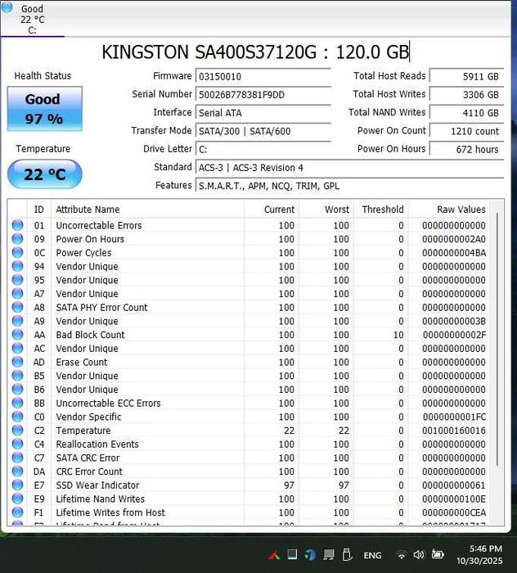Click the status orb for Uncorrectable Errors row

coord(17,225)
